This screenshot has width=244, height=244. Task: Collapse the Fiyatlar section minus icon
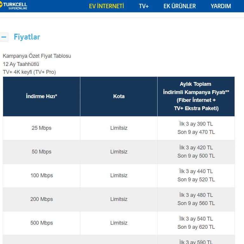(4, 37)
